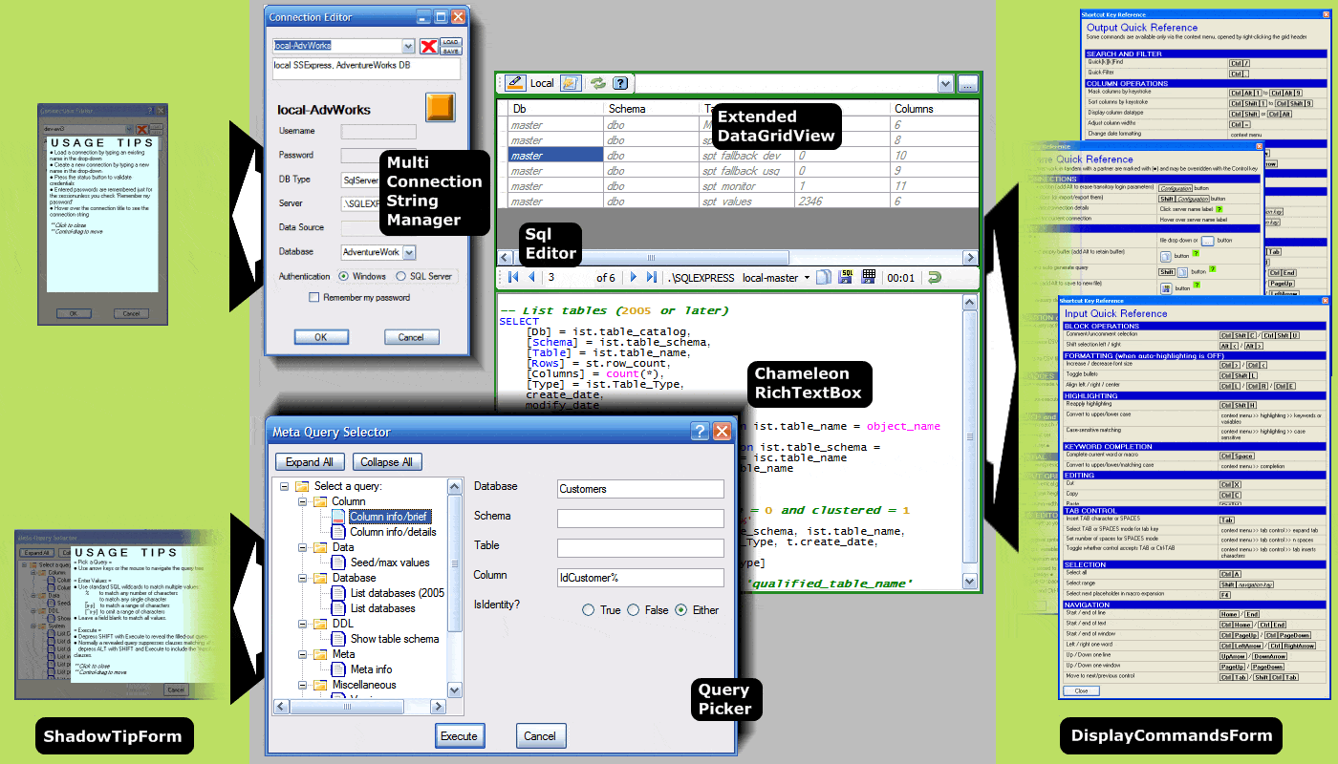The height and width of the screenshot is (764, 1338).
Task: Click the save SQL disk icon
Action: [x=846, y=277]
